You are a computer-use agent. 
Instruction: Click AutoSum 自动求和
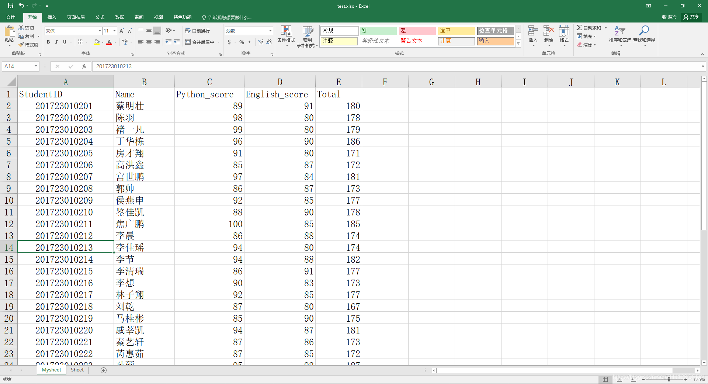coord(589,28)
